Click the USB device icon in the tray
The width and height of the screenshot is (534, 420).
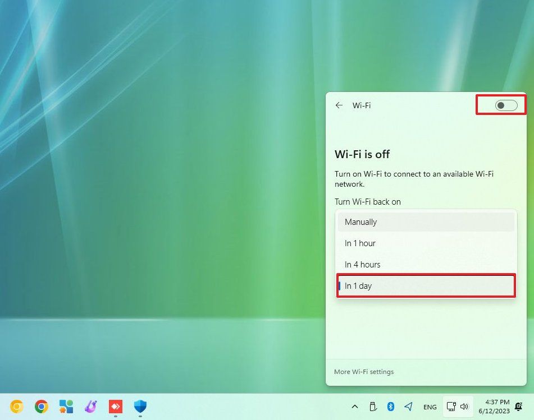pyautogui.click(x=373, y=406)
